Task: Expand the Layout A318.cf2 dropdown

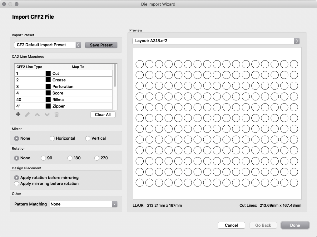Action: tap(216, 41)
